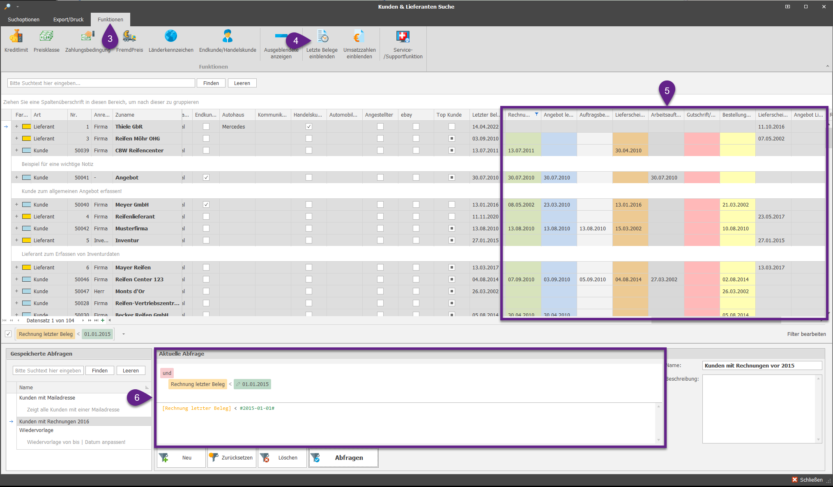The width and height of the screenshot is (833, 487).
Task: Select saved query Wiedervorlage
Action: tap(84, 430)
